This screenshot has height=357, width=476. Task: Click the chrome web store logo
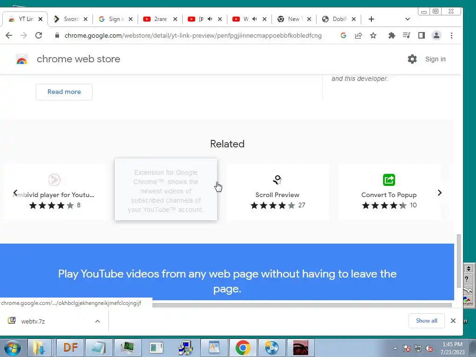click(22, 59)
